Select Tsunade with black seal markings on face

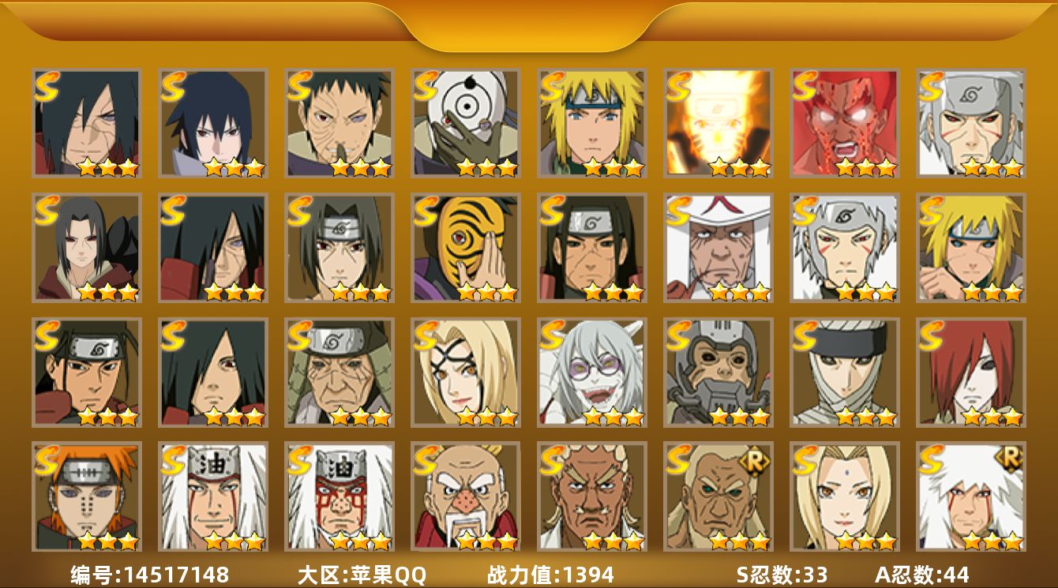(465, 372)
